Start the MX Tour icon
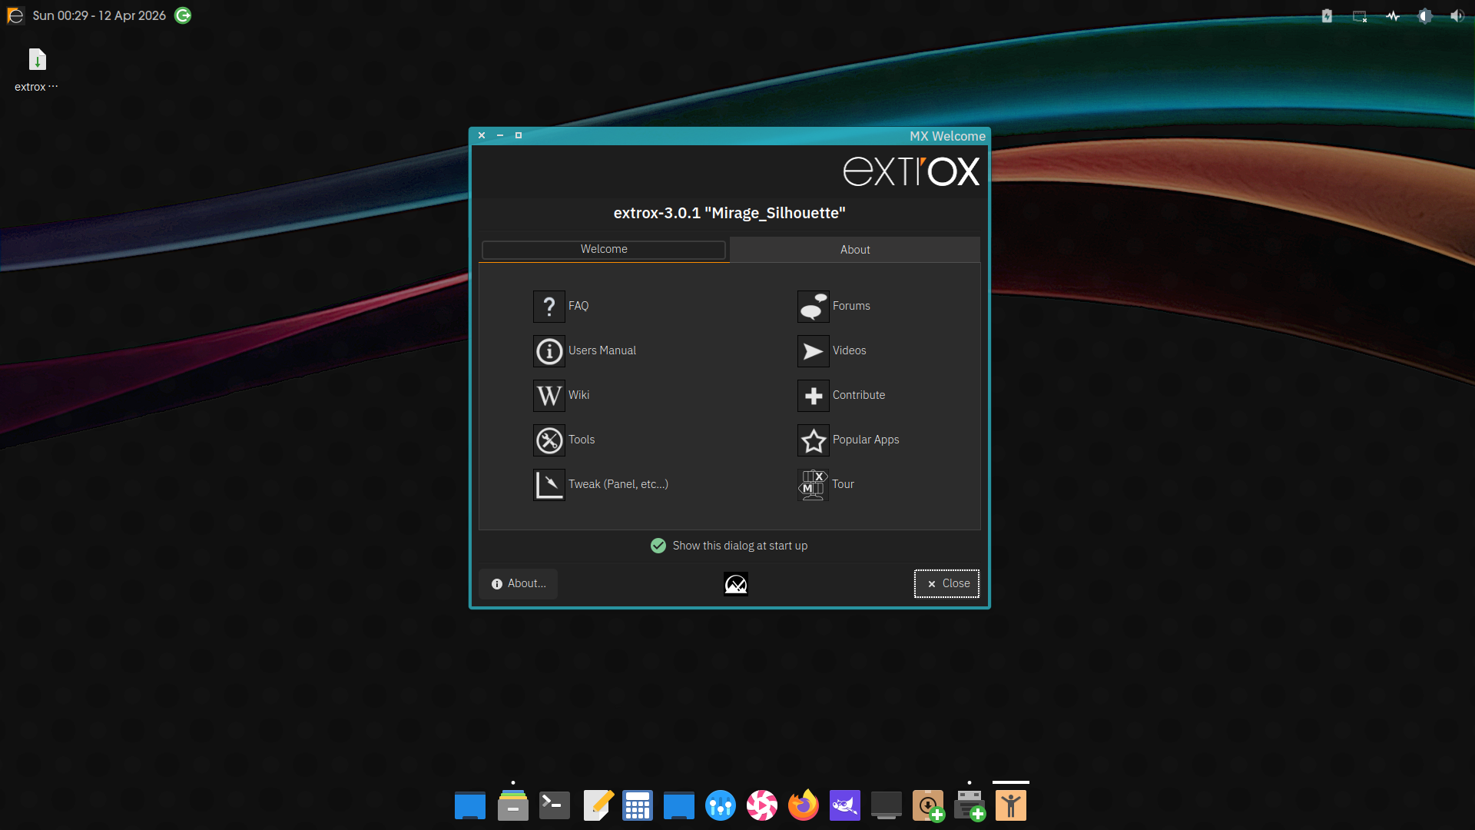The height and width of the screenshot is (830, 1475). click(813, 484)
